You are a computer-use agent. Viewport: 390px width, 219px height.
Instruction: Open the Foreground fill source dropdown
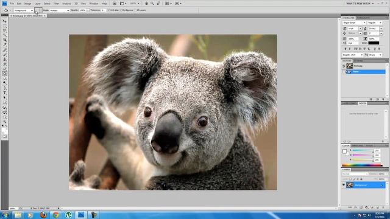click(x=24, y=10)
